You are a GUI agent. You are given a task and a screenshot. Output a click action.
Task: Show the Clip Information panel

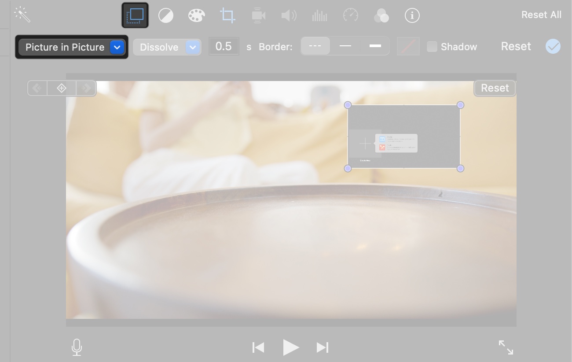tap(412, 15)
